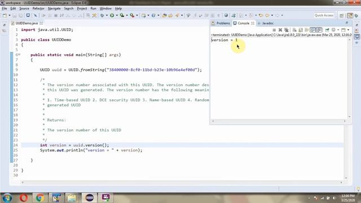The image size is (361, 203).
Task: Click the Open Type folder icon
Action: tap(164, 15)
